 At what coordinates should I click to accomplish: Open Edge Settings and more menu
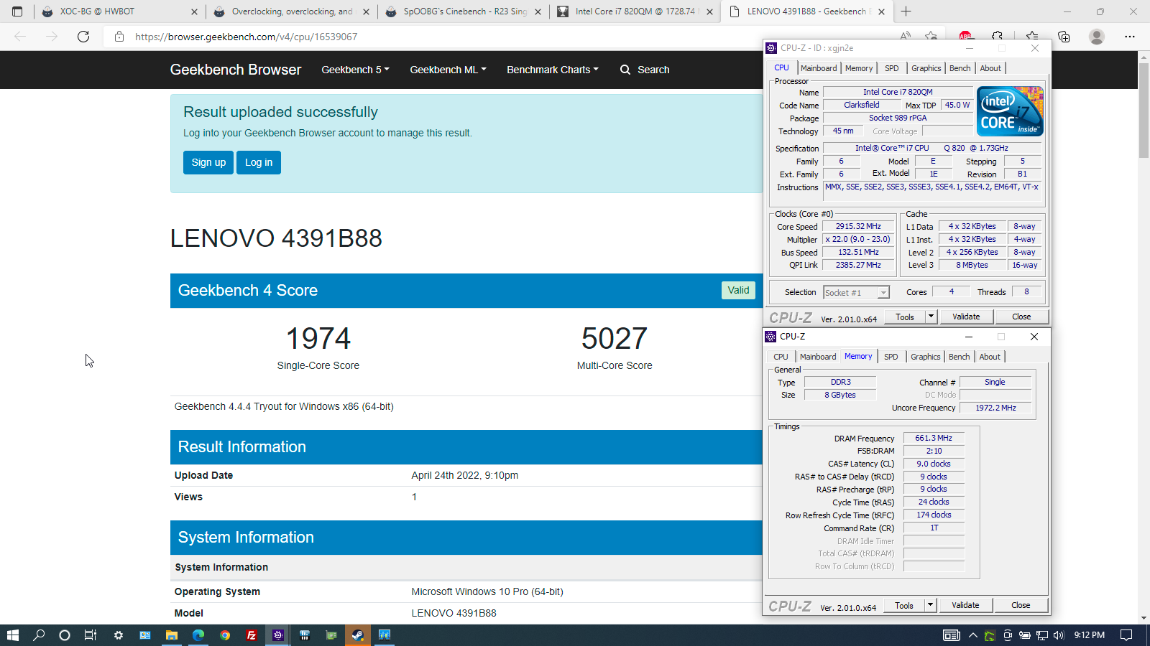click(1130, 37)
